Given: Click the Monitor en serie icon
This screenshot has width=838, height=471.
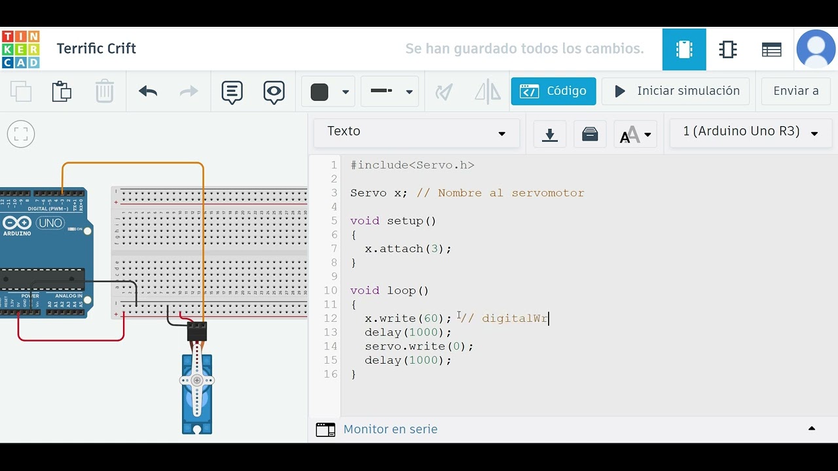Looking at the screenshot, I should coord(325,429).
